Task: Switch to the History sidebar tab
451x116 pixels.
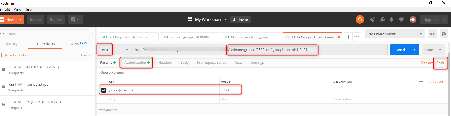Action: coord(11,44)
